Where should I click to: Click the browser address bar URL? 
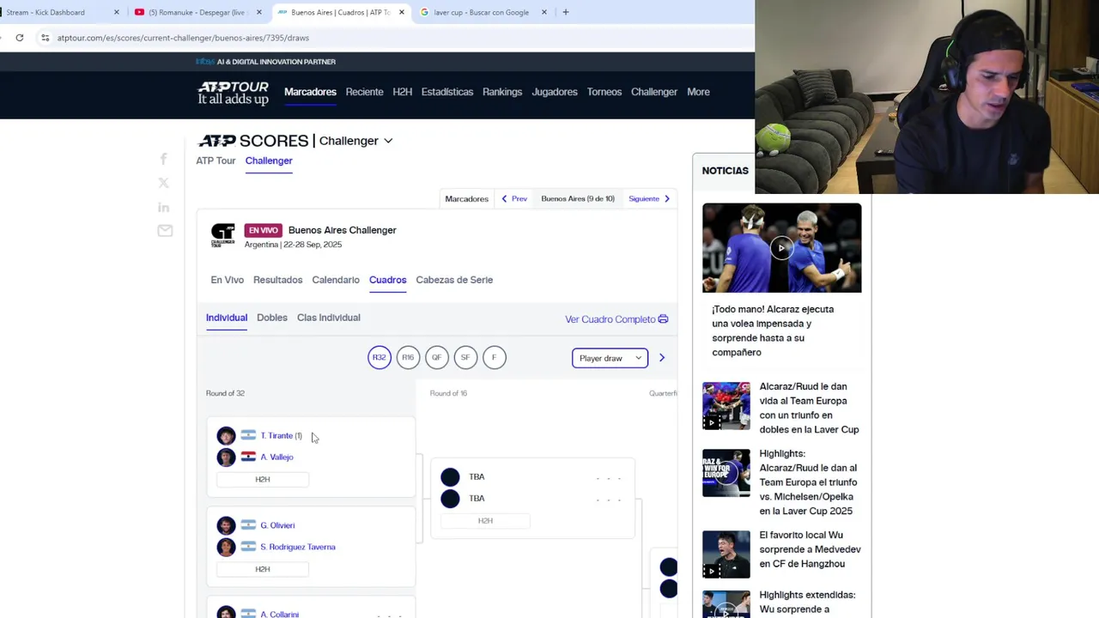183,38
